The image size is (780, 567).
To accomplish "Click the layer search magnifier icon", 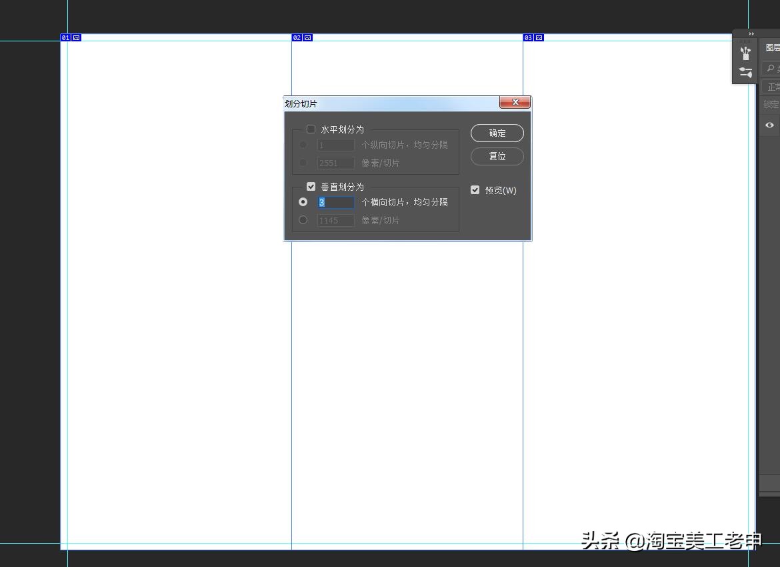I will (x=770, y=68).
